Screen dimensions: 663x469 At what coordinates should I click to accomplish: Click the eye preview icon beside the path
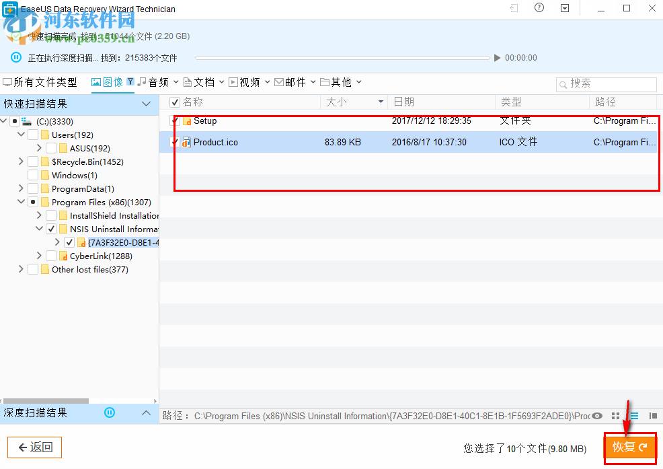coord(597,416)
